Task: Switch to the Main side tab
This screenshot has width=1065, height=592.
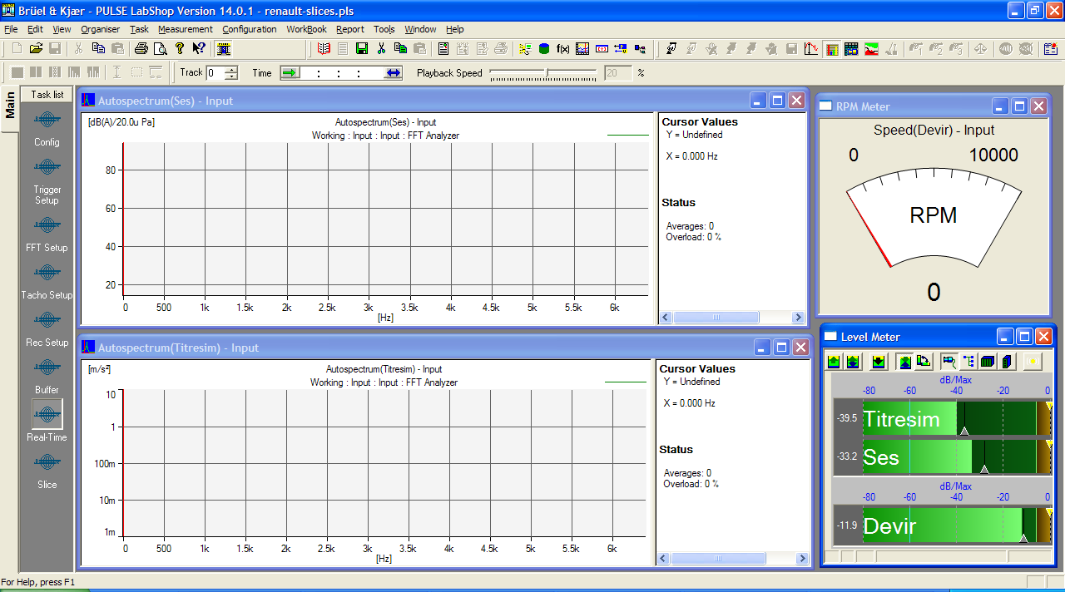Action: pyautogui.click(x=10, y=104)
